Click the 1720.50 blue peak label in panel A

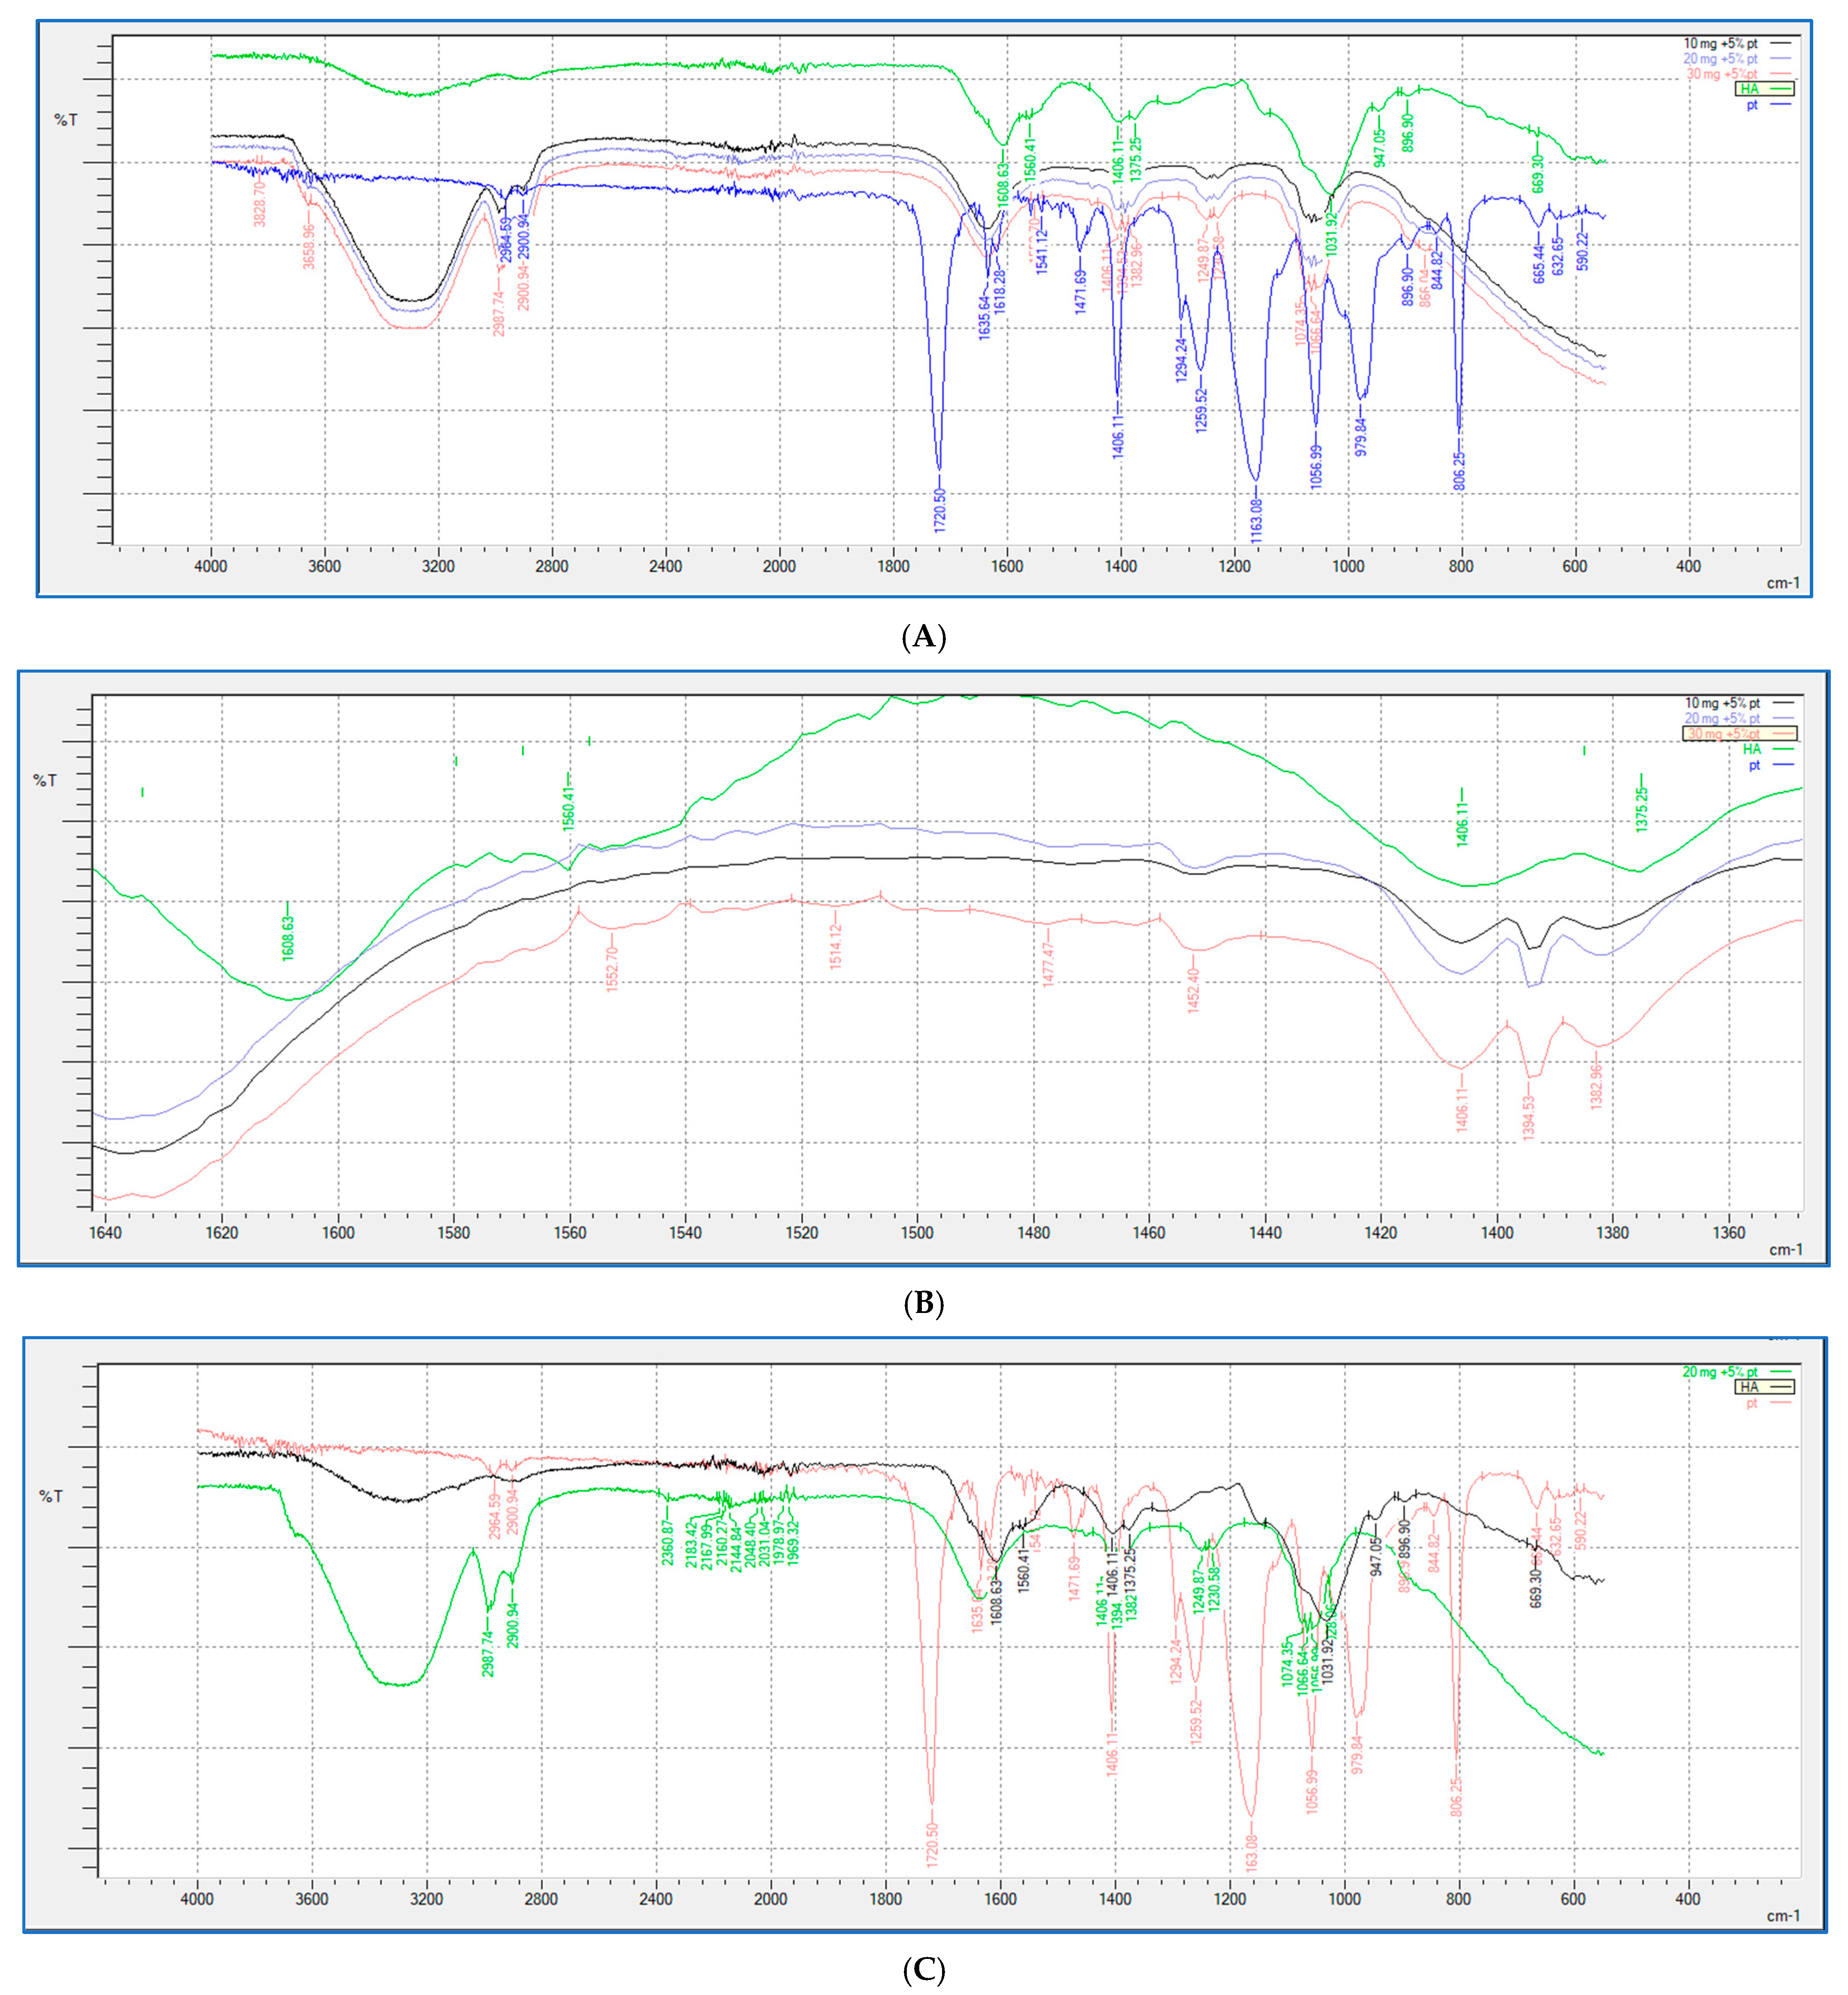tap(940, 510)
